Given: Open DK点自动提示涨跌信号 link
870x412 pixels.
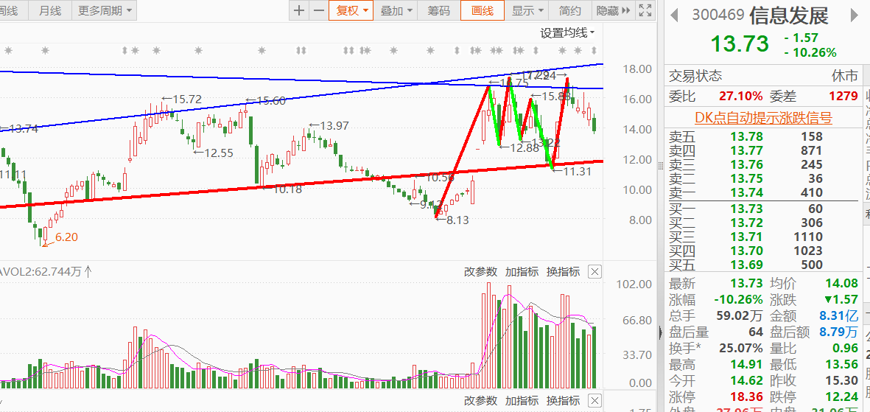Looking at the screenshot, I should (x=763, y=118).
